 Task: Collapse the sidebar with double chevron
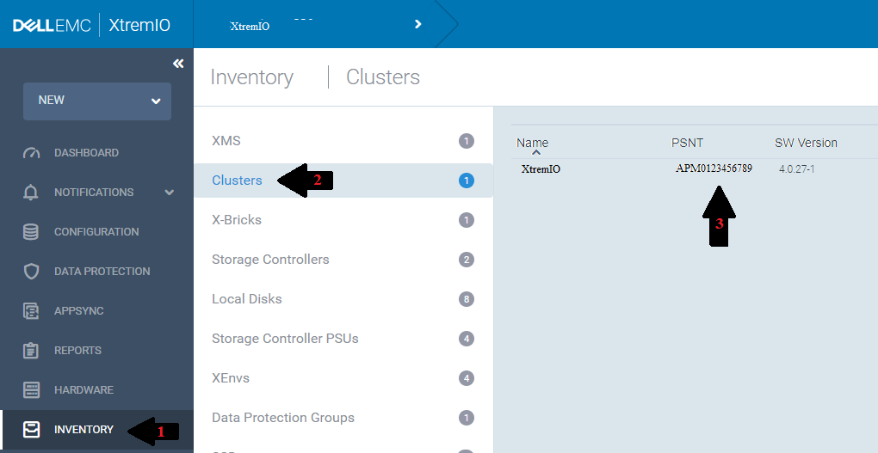point(178,64)
